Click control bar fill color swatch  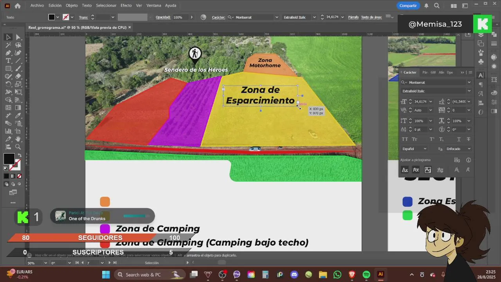[51, 17]
